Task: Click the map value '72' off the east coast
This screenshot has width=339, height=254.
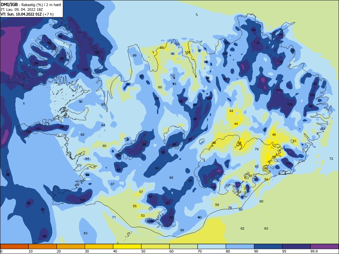Action: 331,158
